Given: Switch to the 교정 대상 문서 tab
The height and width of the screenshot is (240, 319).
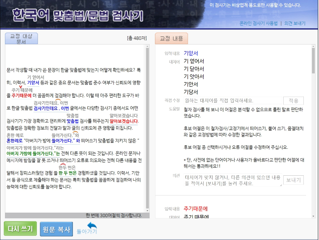Looking at the screenshot, I should (21, 38).
